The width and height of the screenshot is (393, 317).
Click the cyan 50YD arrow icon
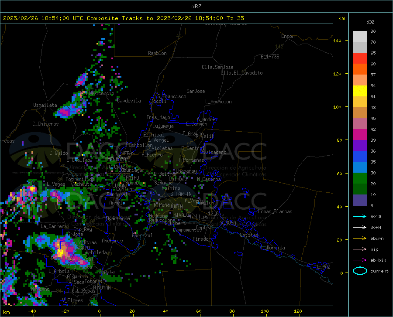click(x=360, y=216)
